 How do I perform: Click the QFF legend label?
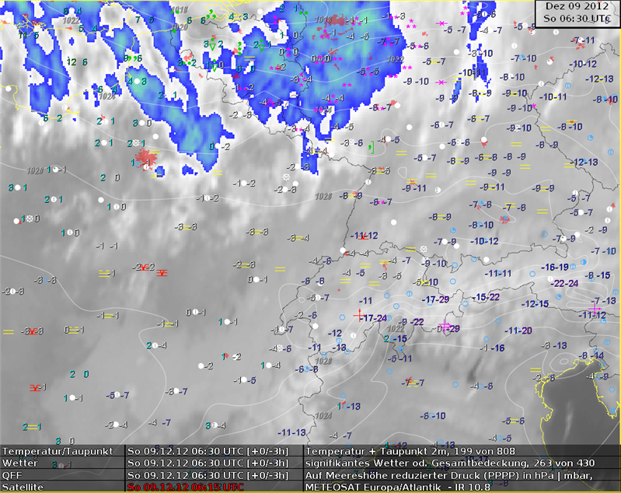13,475
